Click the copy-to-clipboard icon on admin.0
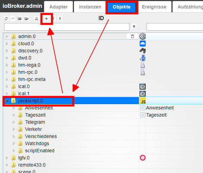 pos(133,36)
